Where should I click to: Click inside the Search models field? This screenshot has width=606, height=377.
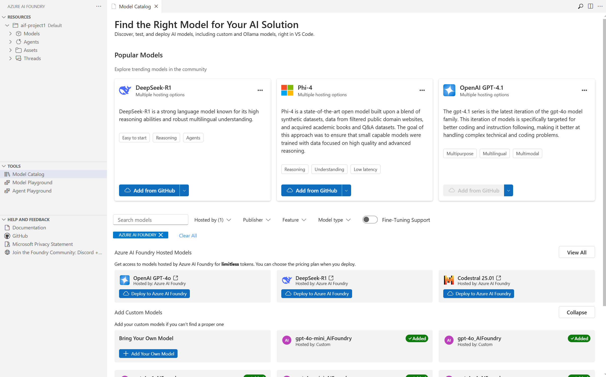(150, 220)
